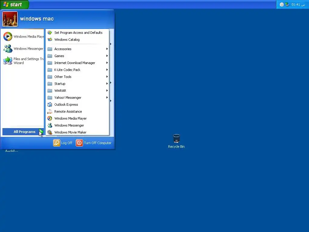309x232 pixels.
Task: Click "Other Tools" label
Action: click(x=63, y=76)
